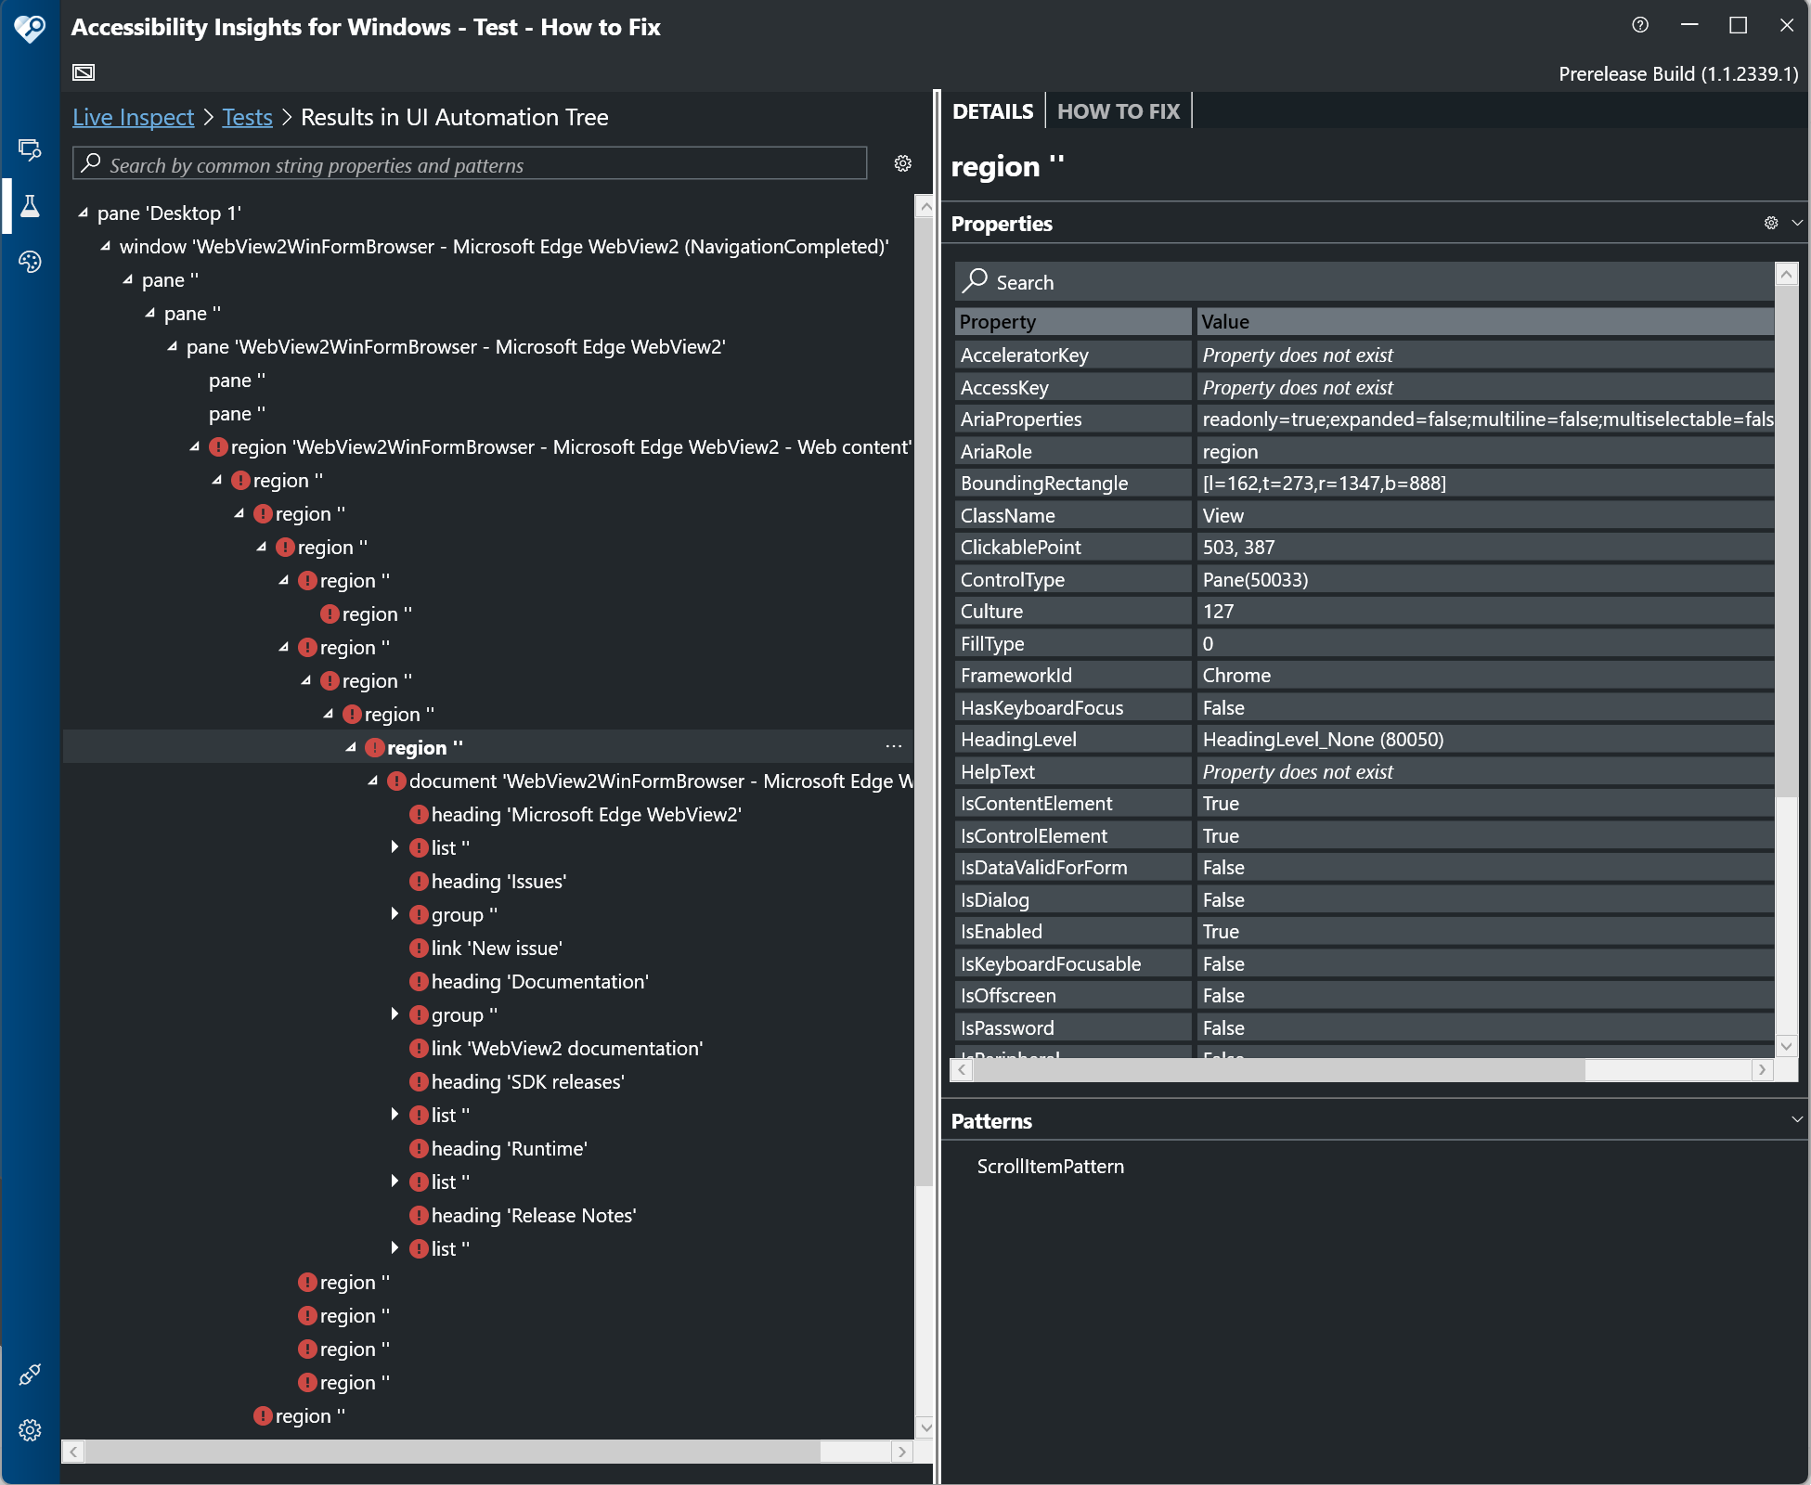Open the Properties panel settings gear
Image resolution: width=1811 pixels, height=1485 pixels.
[x=1770, y=223]
